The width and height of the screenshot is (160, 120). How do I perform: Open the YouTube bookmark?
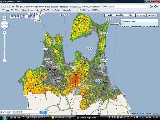click(x=56, y=10)
